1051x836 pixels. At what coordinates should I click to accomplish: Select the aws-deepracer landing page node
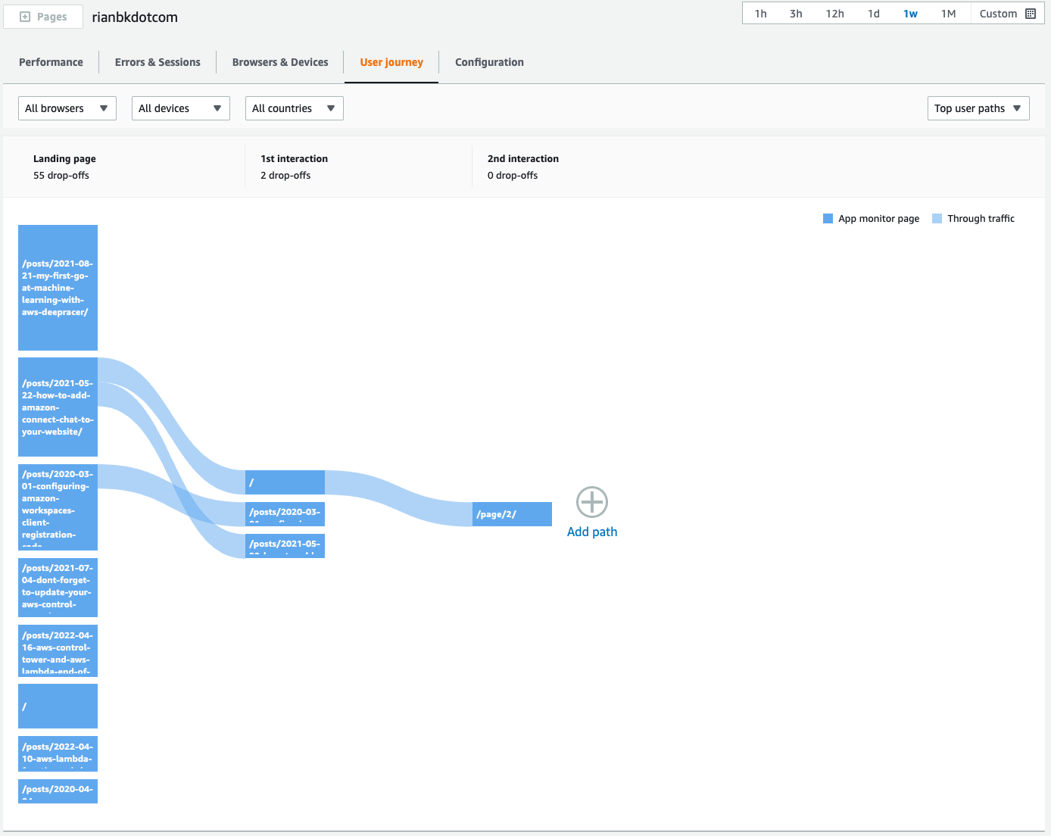pos(58,288)
